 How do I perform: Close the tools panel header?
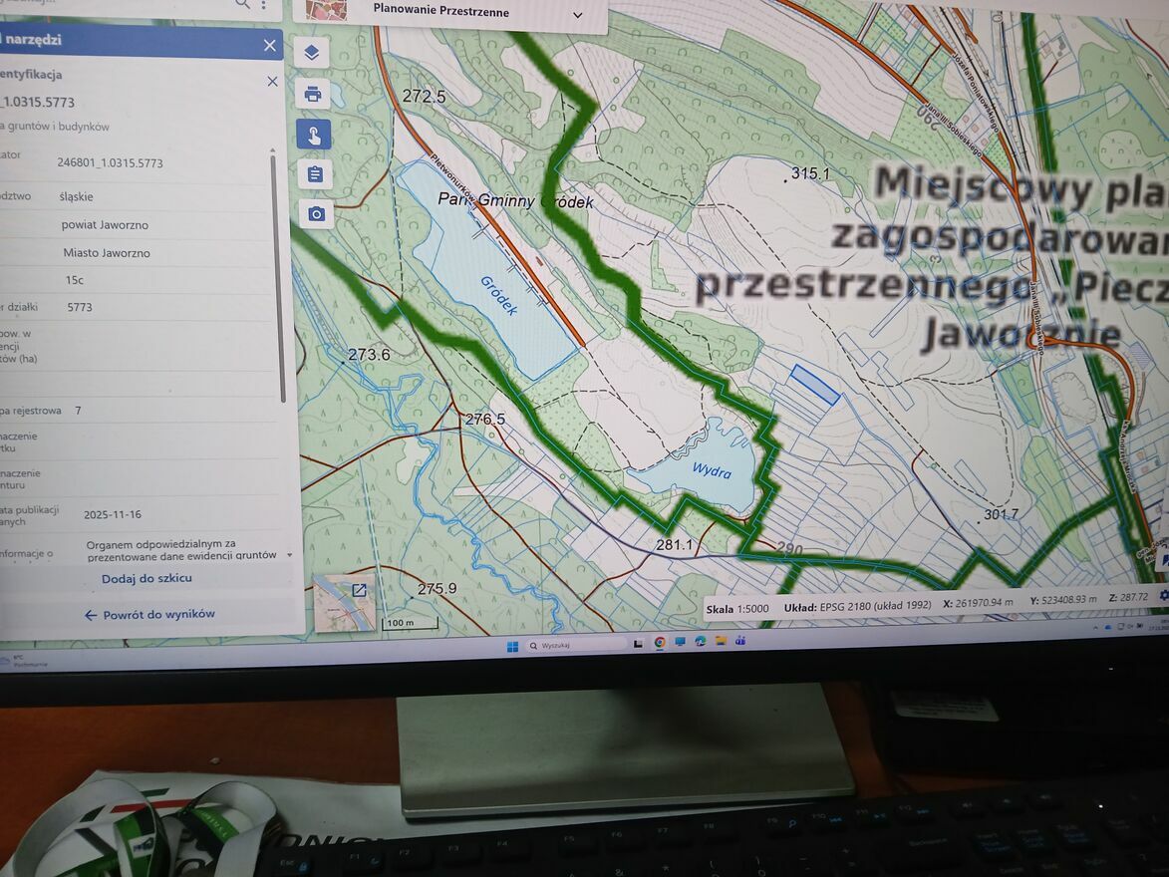pos(269,45)
